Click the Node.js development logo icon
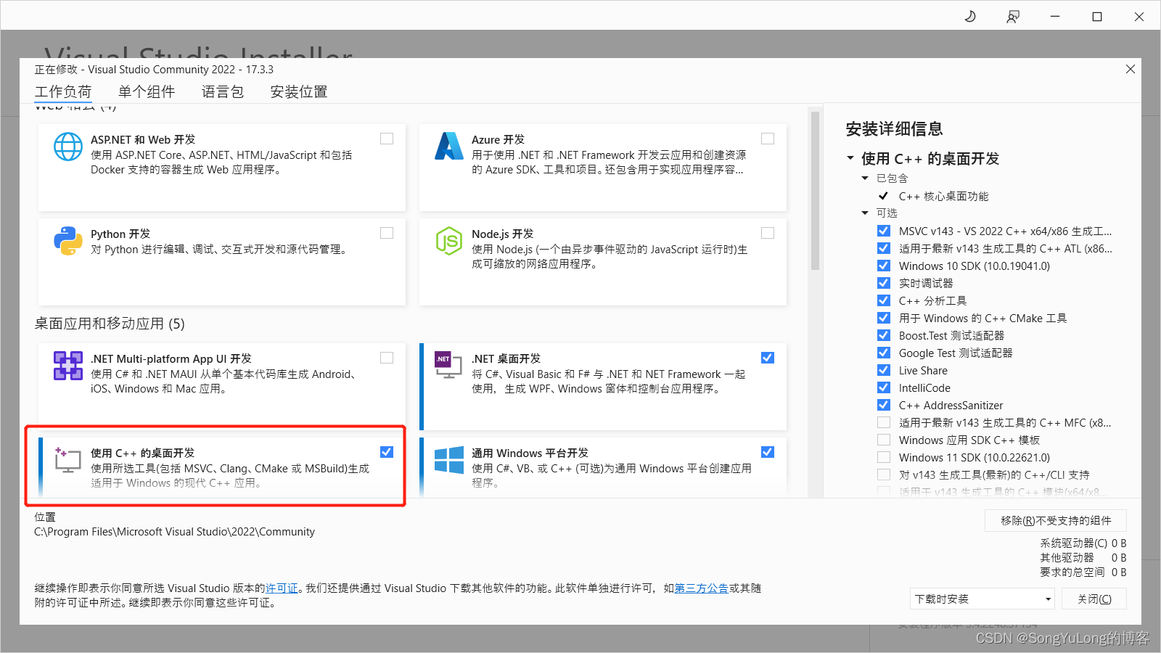 click(449, 241)
